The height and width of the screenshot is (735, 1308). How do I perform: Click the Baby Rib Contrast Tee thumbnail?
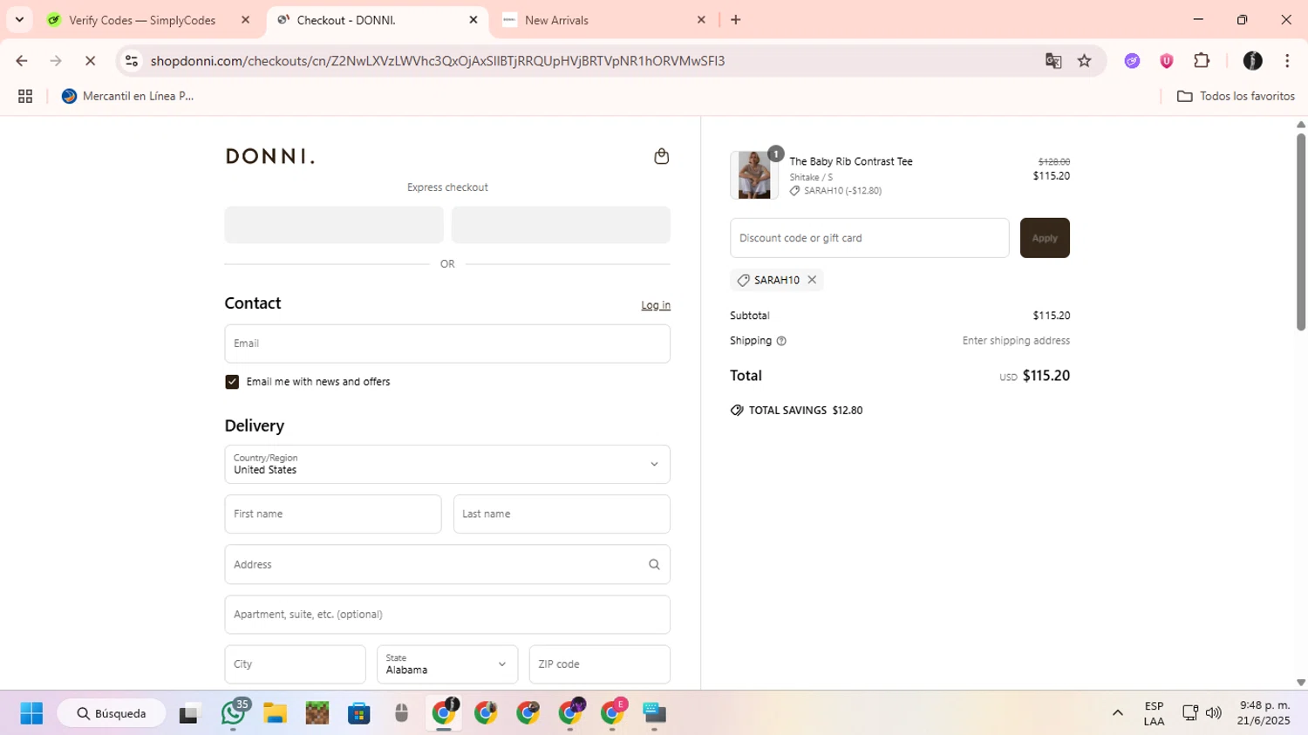754,175
